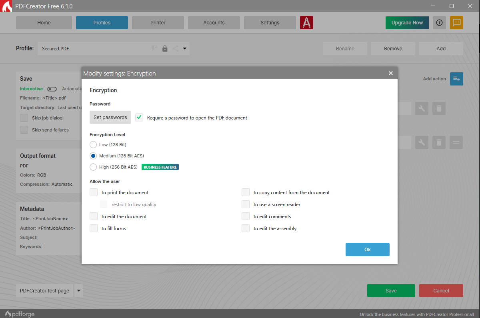480x318 pixels.
Task: Click the Add profile button
Action: 441,49
